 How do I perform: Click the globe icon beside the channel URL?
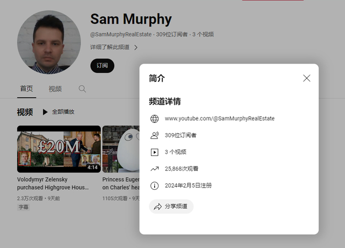[x=155, y=119]
